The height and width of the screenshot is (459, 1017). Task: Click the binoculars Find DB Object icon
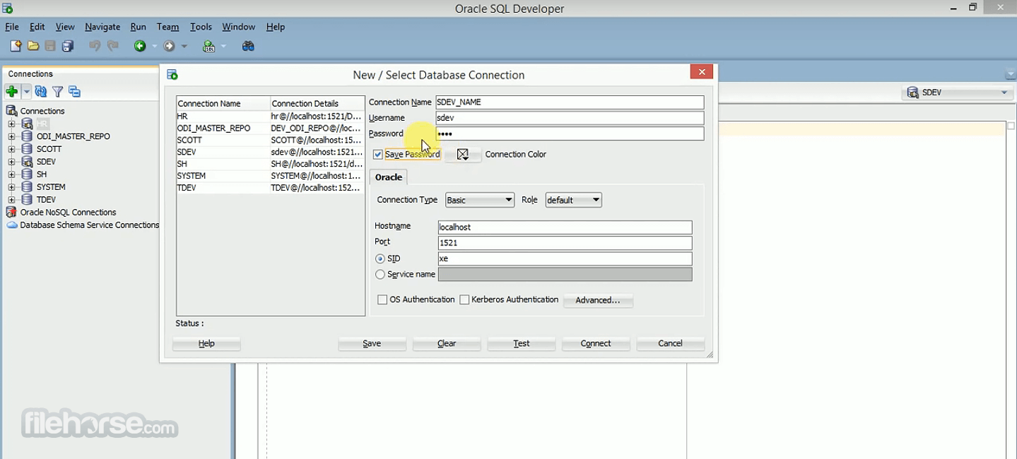click(248, 46)
